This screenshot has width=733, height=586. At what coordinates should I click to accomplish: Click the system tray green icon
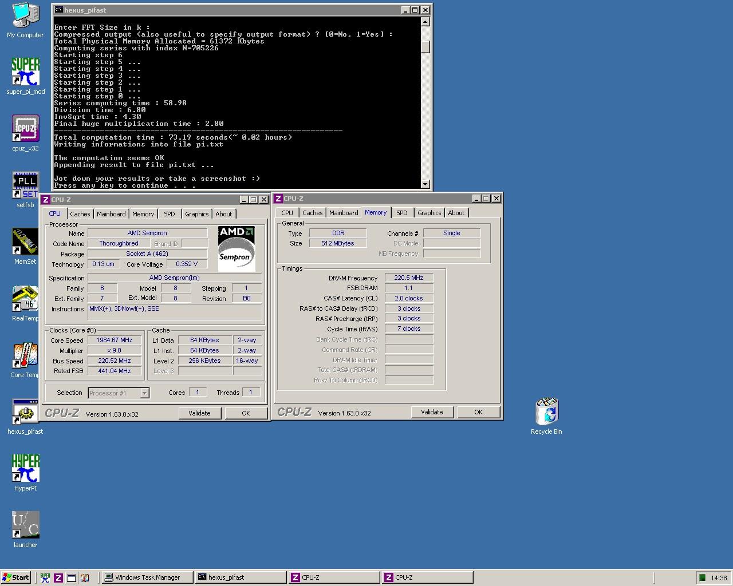pos(702,577)
